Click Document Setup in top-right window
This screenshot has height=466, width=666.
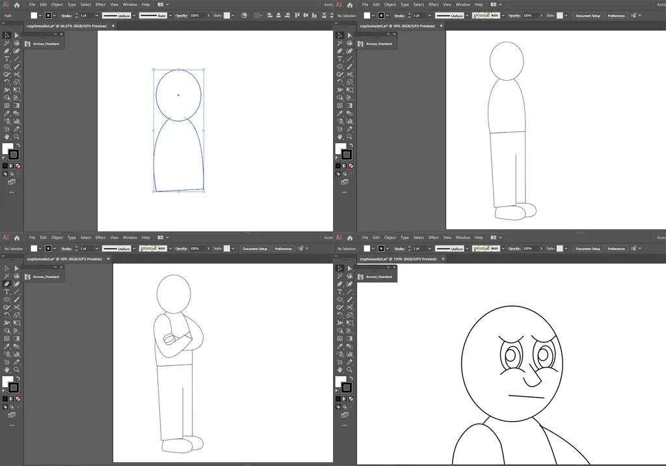pos(588,16)
